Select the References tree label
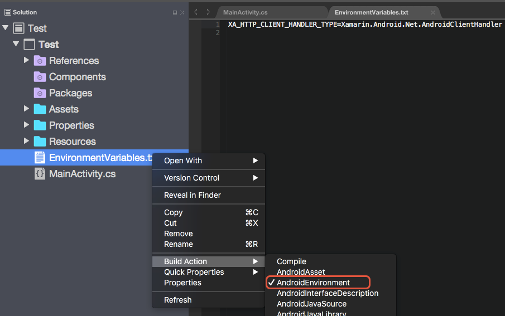505x316 pixels. pyautogui.click(x=74, y=61)
